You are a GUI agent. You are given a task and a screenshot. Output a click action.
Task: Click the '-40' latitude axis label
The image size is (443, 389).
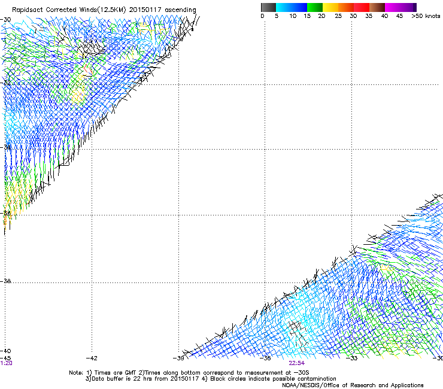pos(5,351)
